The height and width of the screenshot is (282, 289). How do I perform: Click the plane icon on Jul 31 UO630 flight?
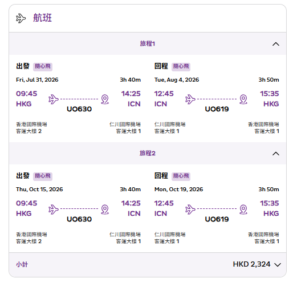(x=54, y=99)
